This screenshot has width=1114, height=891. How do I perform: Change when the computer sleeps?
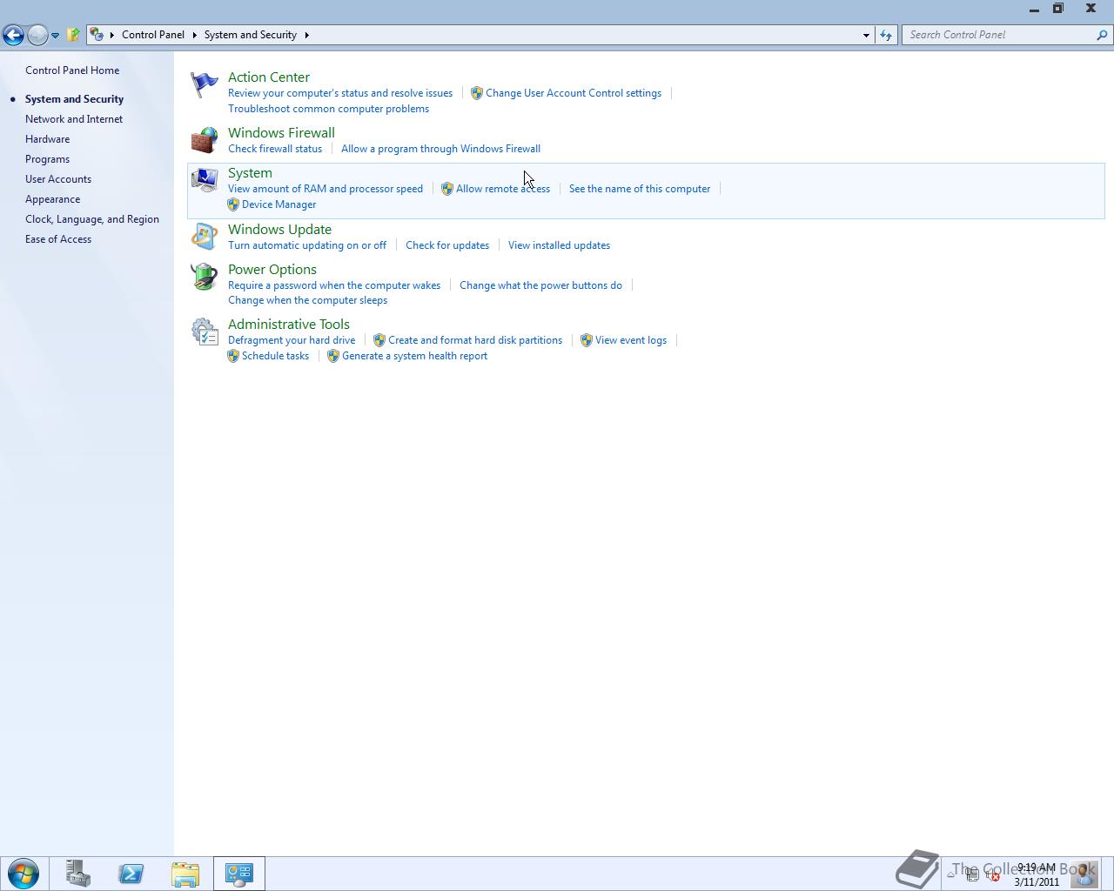pos(307,300)
